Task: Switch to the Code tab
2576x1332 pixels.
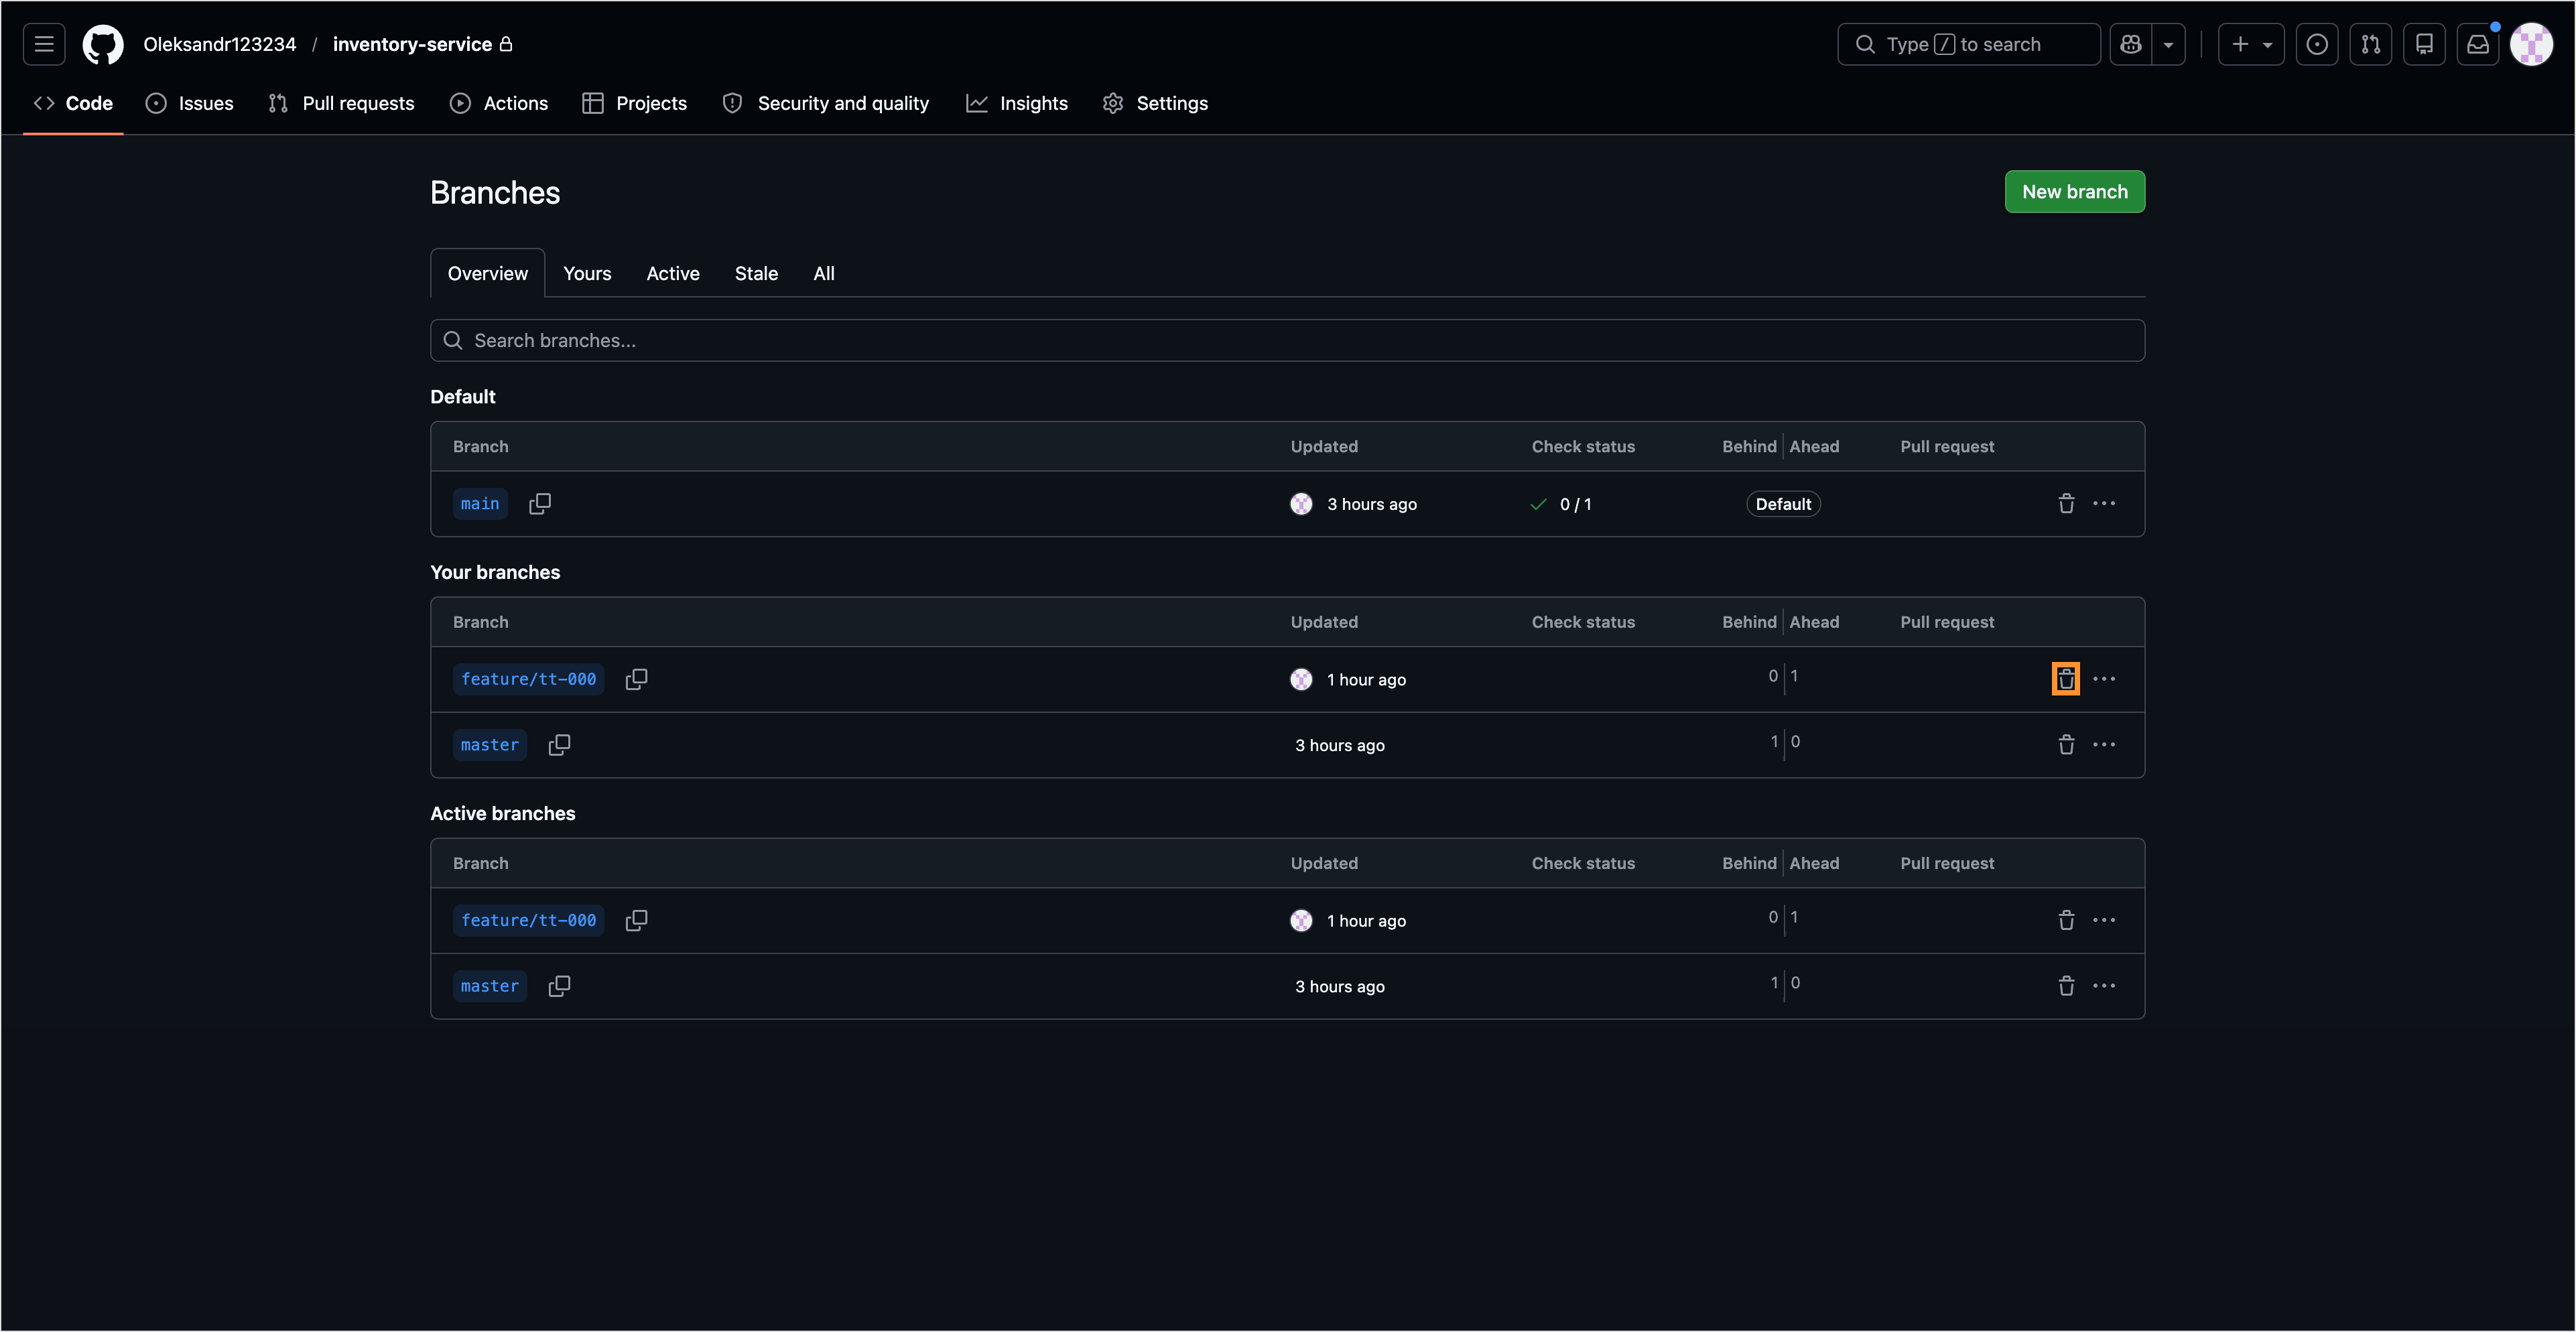Action: (73, 103)
